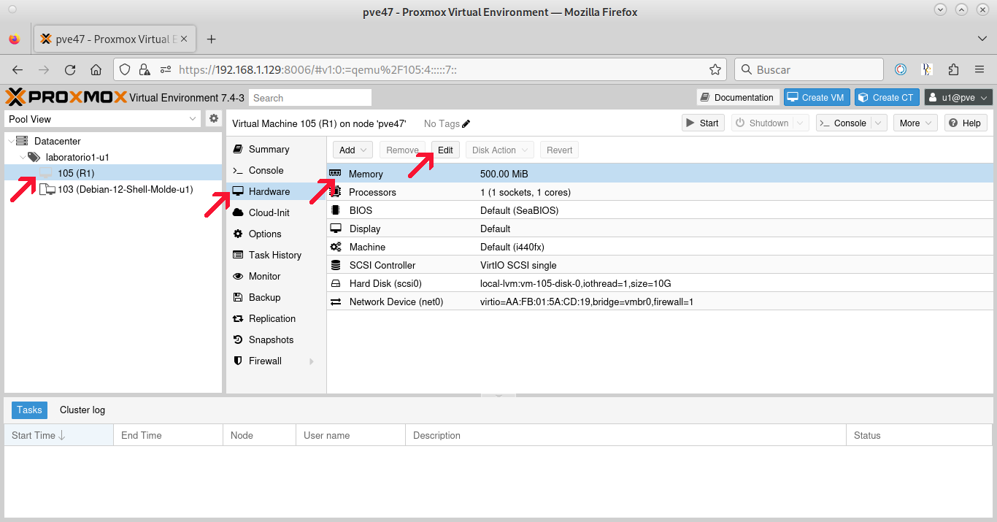This screenshot has height=522, width=997.
Task: Click the pool view settings gear icon
Action: [214, 118]
